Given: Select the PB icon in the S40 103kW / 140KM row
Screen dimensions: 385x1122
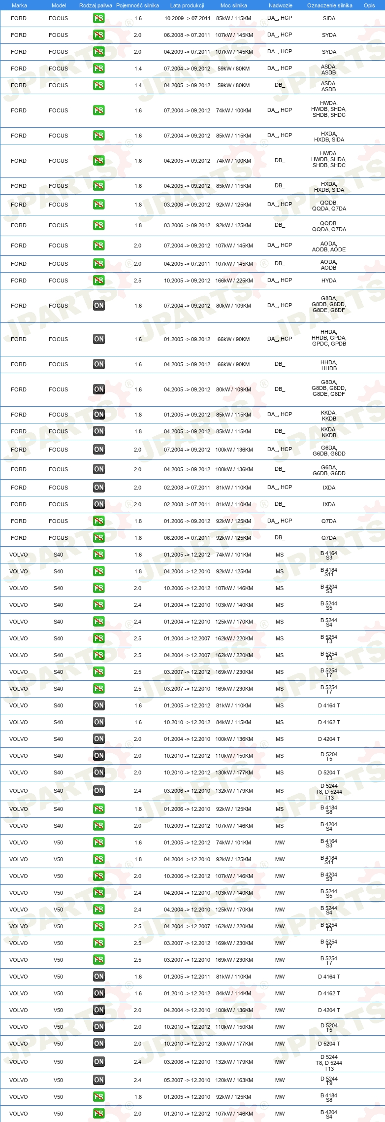Looking at the screenshot, I should [99, 605].
